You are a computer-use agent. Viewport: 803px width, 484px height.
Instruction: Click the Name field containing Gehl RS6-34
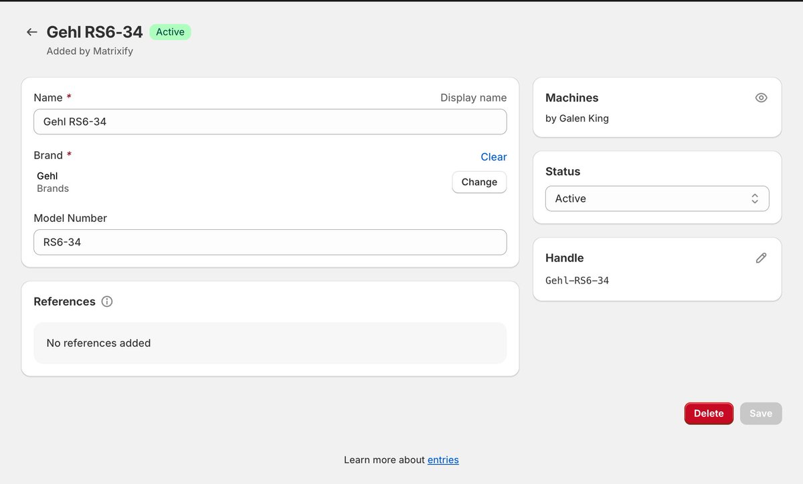(270, 122)
